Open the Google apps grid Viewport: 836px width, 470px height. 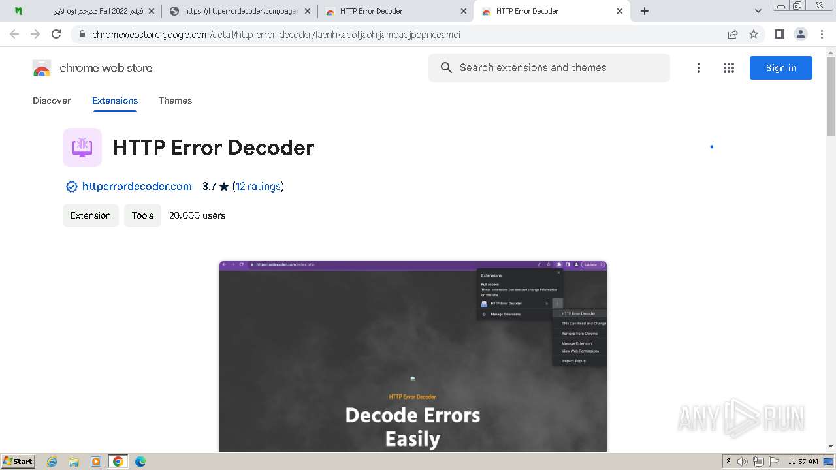click(729, 68)
